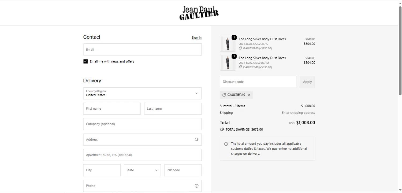Focus the City field
Viewport: 402px width, 193px height.
(x=102, y=170)
